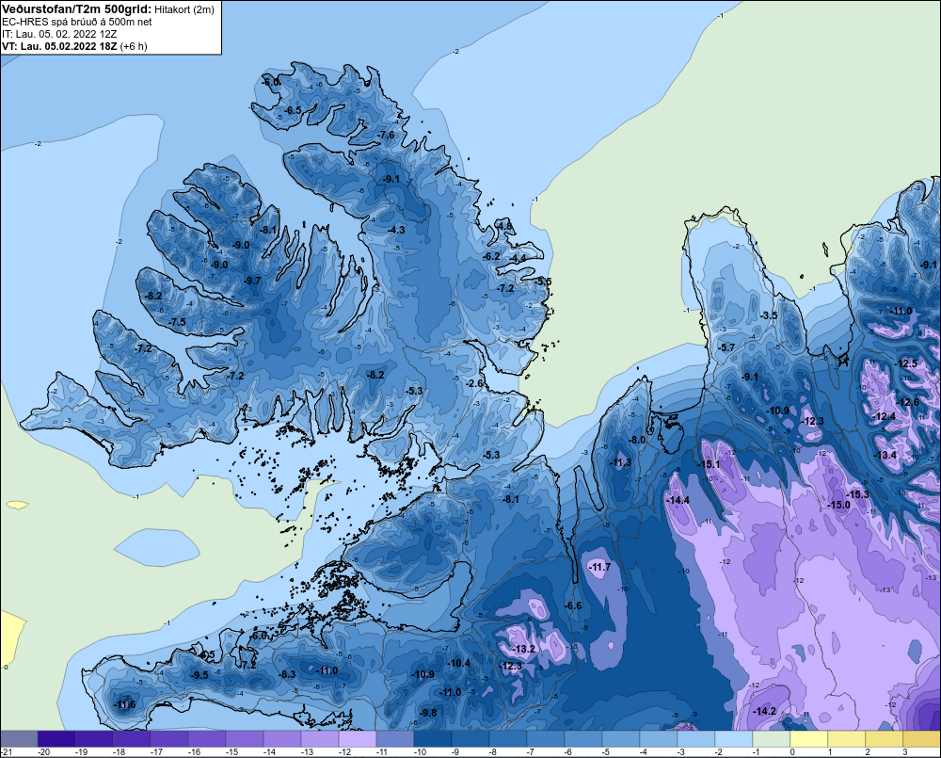Click the -14.4 temperature value
The width and height of the screenshot is (941, 758).
tap(678, 500)
